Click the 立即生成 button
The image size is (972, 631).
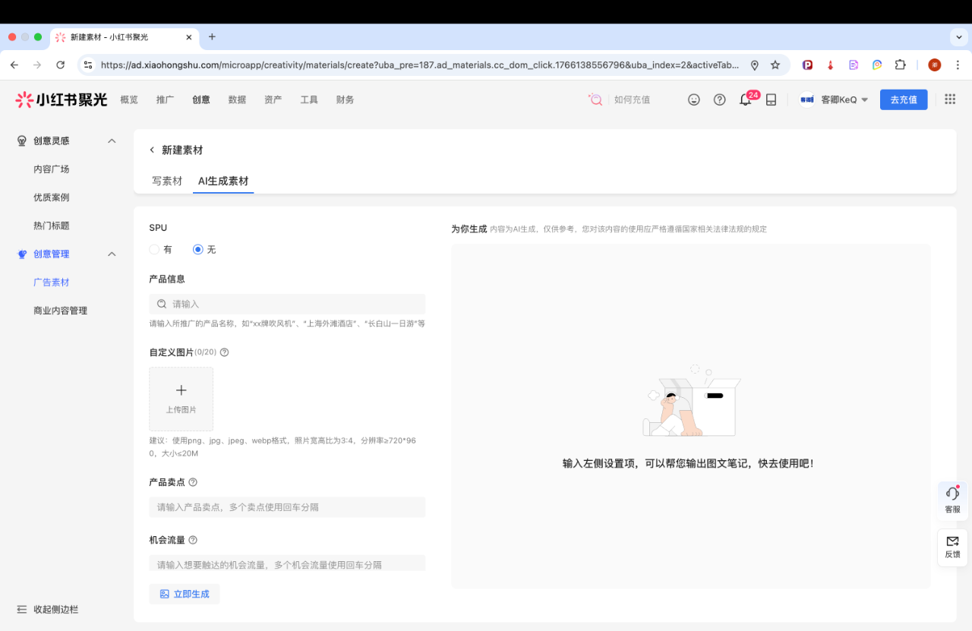click(x=185, y=594)
